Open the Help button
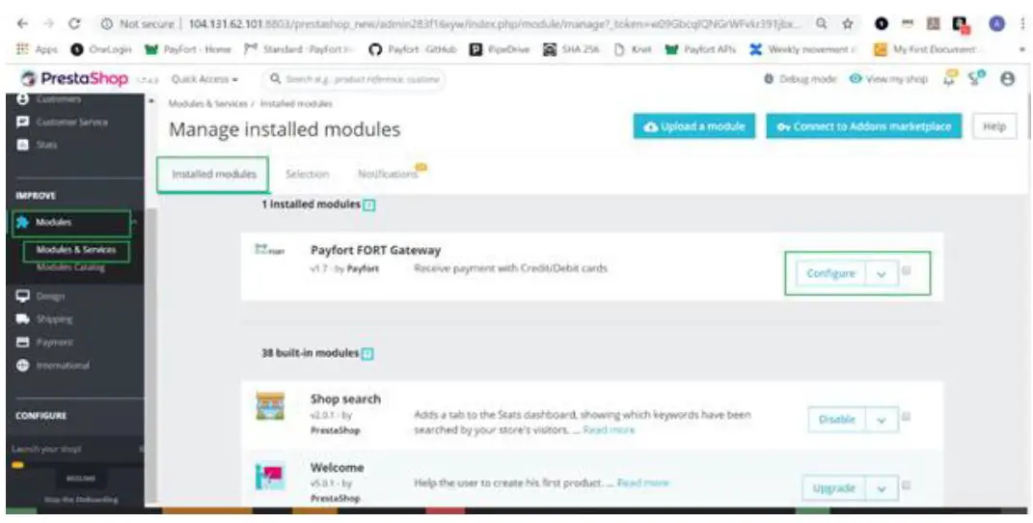This screenshot has height=523, width=1033. pos(994,126)
